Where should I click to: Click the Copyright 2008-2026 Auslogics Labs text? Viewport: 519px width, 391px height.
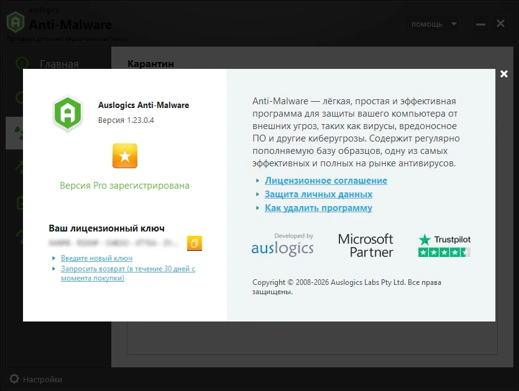coord(347,287)
